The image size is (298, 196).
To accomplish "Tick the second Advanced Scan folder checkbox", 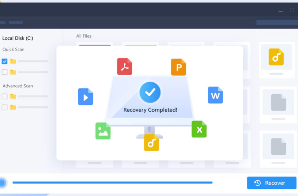I will tap(5, 107).
